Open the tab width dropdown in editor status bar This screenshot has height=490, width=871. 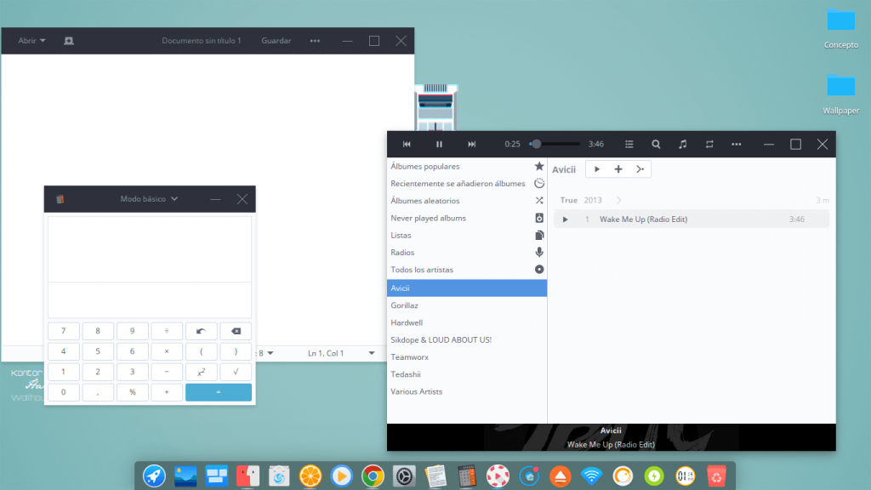click(266, 353)
